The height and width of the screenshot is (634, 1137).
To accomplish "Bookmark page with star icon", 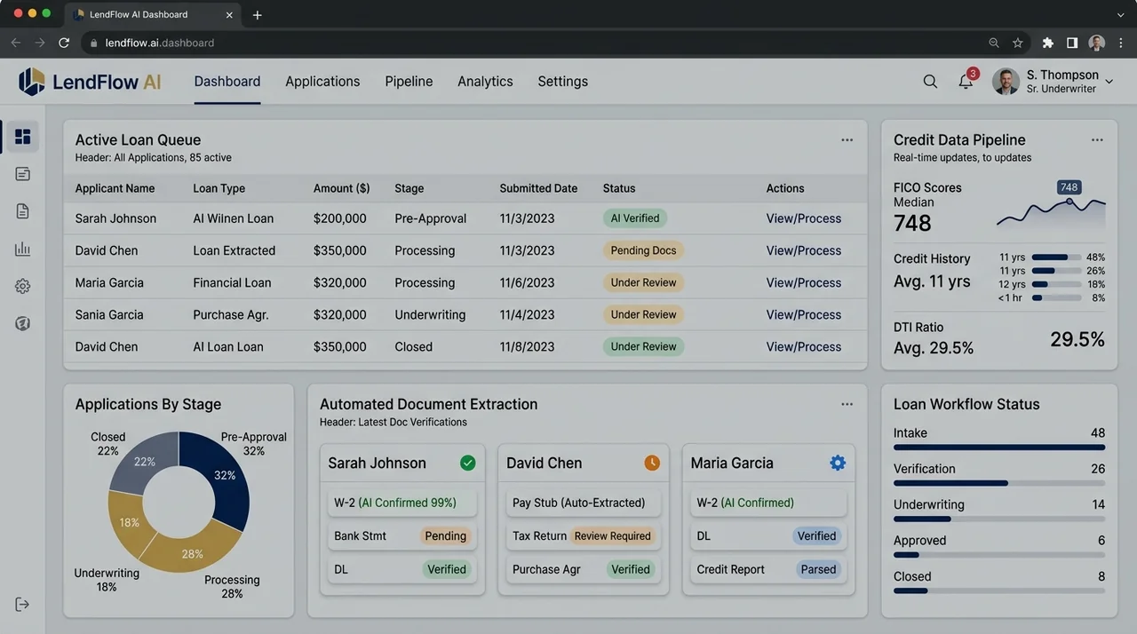I will click(1018, 43).
